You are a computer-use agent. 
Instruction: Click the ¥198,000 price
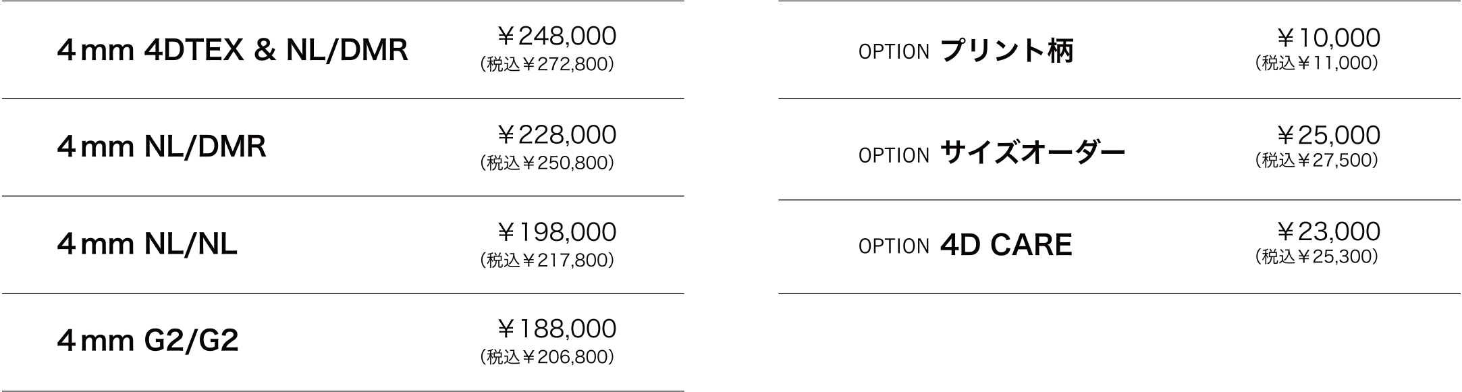(x=557, y=232)
